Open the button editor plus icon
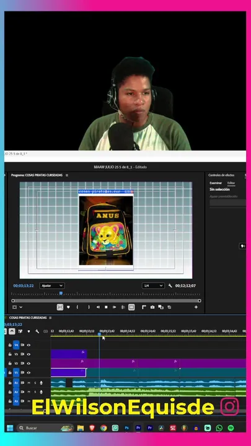This screenshot has width=251, height=446. (x=196, y=307)
